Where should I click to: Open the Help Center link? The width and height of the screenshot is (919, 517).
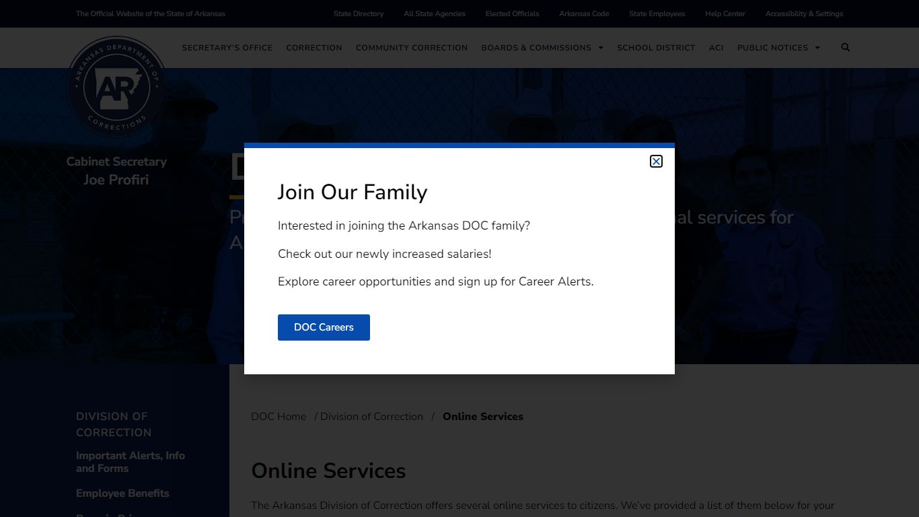725,13
